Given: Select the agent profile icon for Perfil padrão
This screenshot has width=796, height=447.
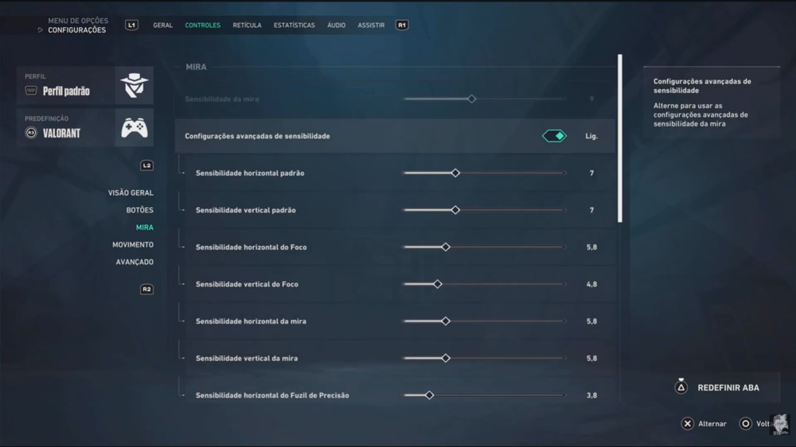Looking at the screenshot, I should pos(135,86).
